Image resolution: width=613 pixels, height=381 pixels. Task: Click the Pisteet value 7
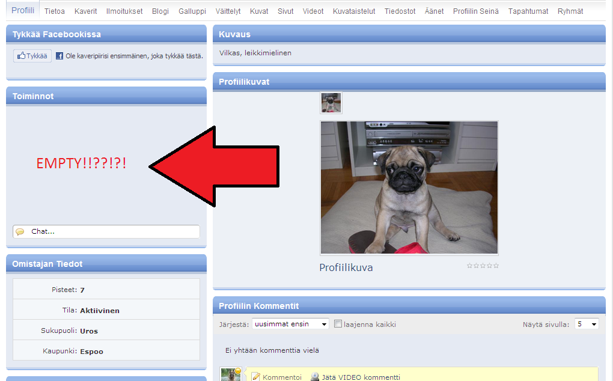(x=82, y=290)
